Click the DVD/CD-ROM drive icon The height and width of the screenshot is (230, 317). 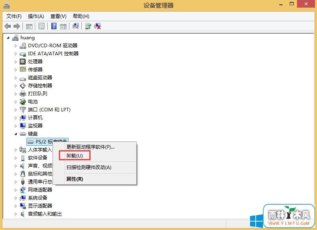22,46
